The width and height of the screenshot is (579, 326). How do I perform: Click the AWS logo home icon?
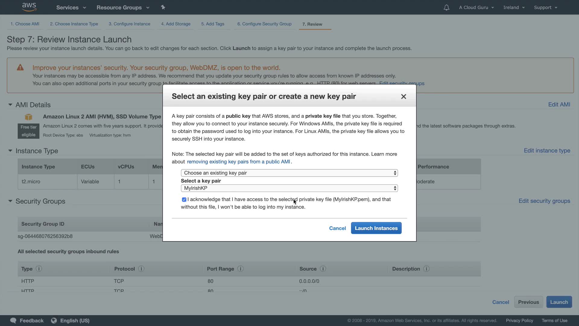point(29,7)
